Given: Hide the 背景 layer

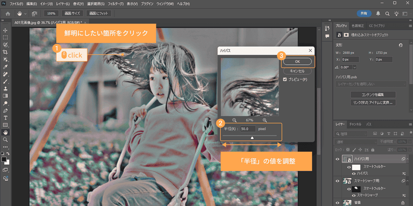Looking at the screenshot, I should pos(338,203).
